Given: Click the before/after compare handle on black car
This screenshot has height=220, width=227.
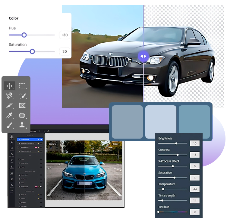Looking at the screenshot, I should (143, 56).
